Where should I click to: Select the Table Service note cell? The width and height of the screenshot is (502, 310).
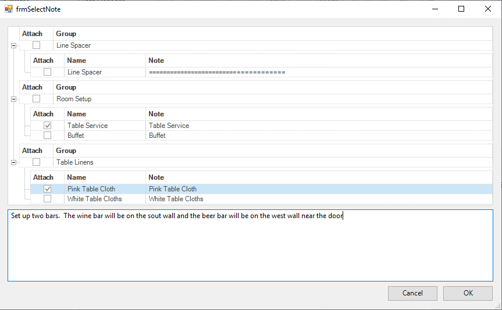pyautogui.click(x=319, y=126)
